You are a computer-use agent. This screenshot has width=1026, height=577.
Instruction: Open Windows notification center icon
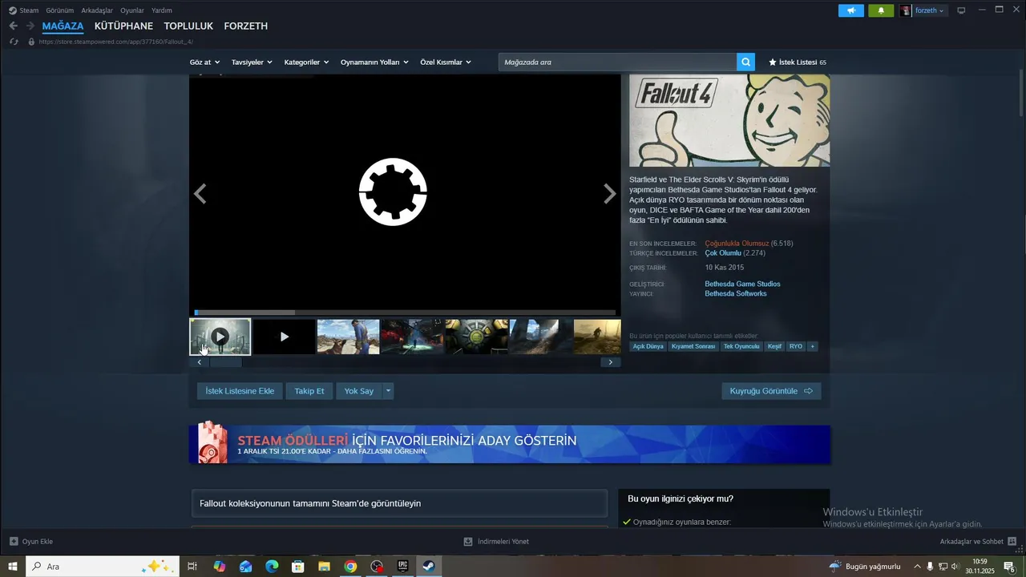point(1010,567)
